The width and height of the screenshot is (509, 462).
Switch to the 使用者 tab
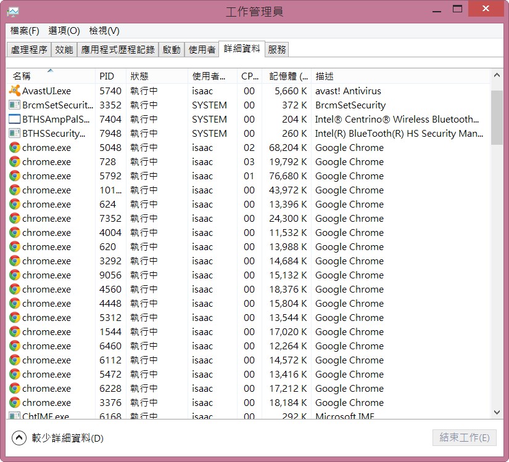click(x=202, y=50)
